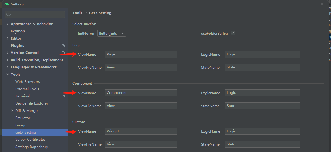The image size is (331, 152).
Task: Open the Keymap settings page
Action: coord(18,31)
